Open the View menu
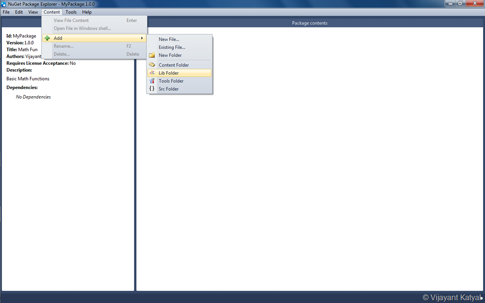The height and width of the screenshot is (303, 485). click(33, 12)
